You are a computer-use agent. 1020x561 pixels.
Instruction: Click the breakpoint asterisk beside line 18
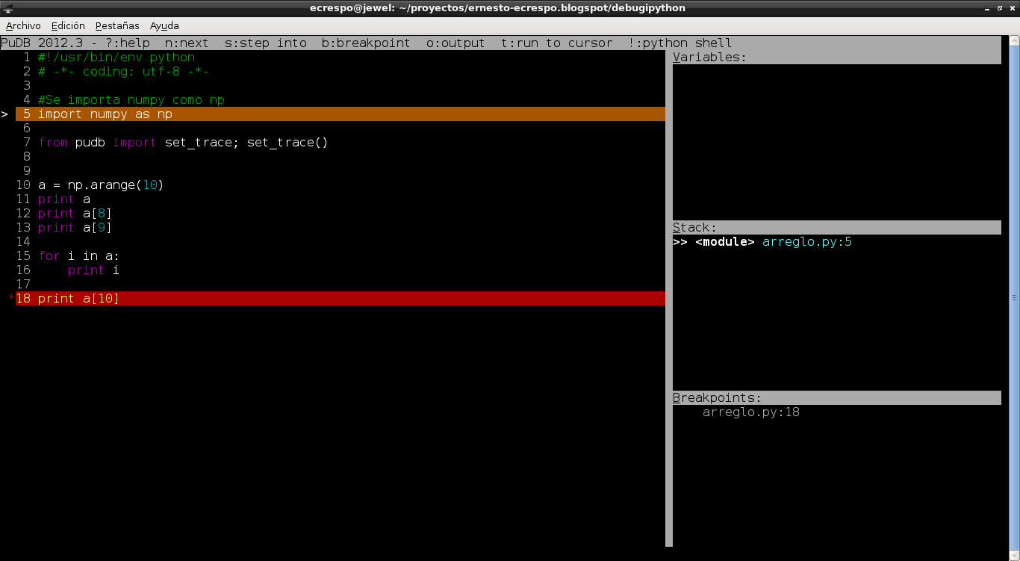click(x=11, y=299)
